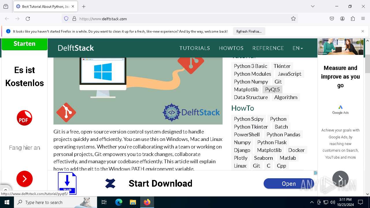Bookmark this page with the star icon

[293, 19]
